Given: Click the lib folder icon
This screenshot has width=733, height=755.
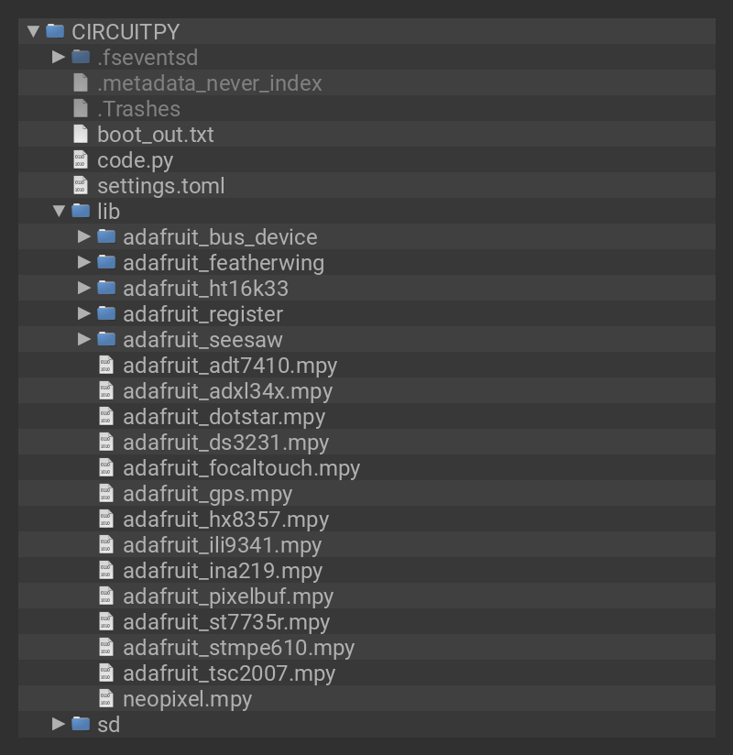Looking at the screenshot, I should pos(81,211).
